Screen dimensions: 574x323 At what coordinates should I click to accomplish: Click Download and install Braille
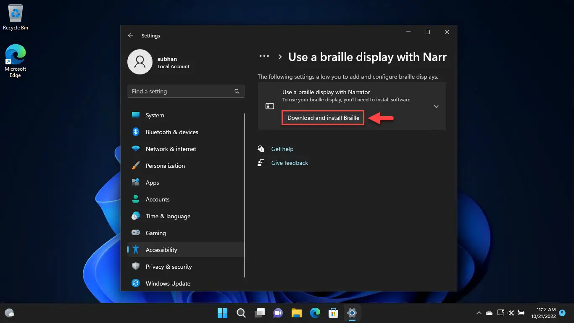point(323,118)
